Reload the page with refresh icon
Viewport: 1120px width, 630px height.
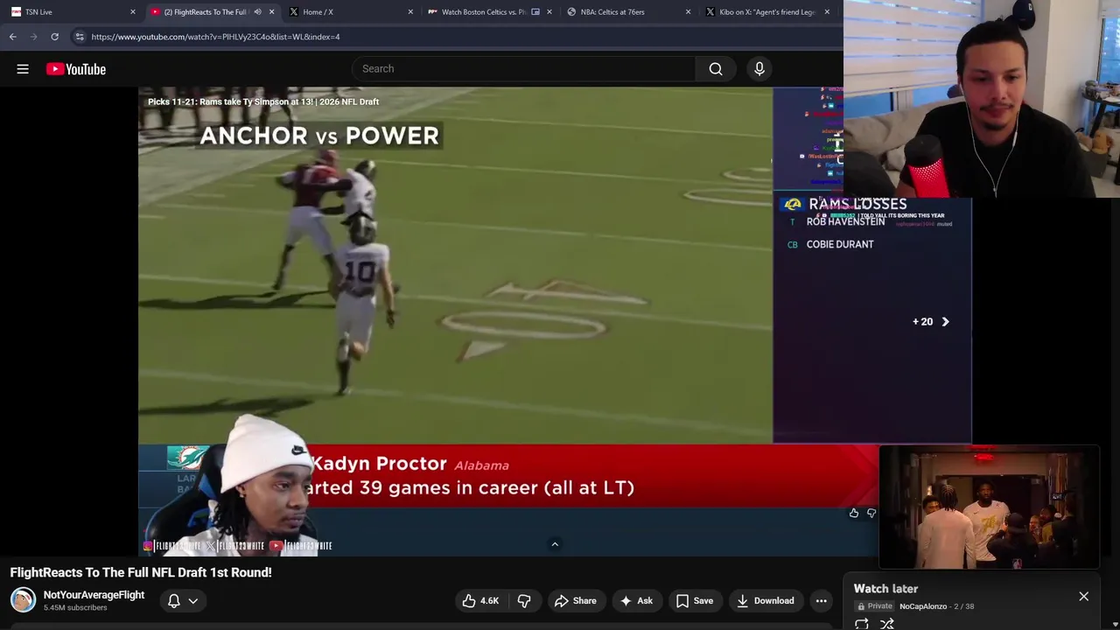pos(54,37)
